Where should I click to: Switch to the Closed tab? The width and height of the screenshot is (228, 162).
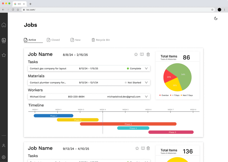coord(53,40)
